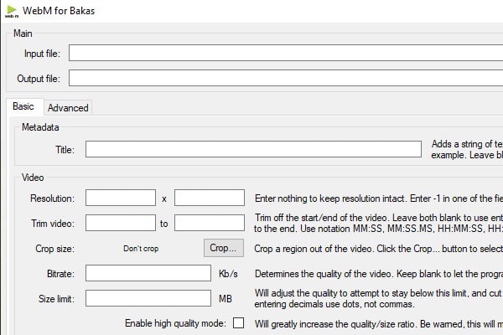Click the Trim video start time field
This screenshot has height=335, width=503.
point(121,223)
